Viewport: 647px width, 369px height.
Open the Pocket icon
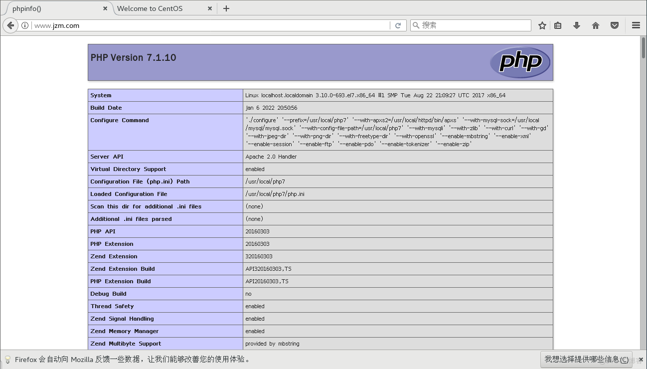coord(615,25)
